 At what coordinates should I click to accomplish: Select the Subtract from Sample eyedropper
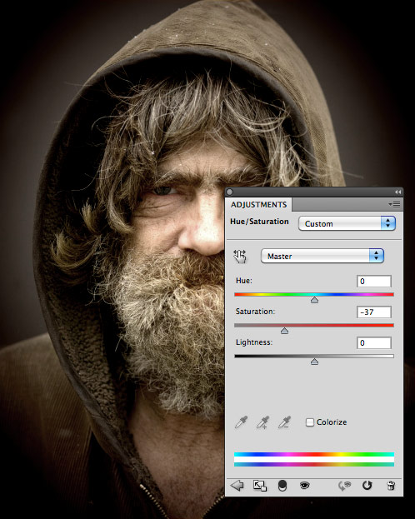[284, 422]
